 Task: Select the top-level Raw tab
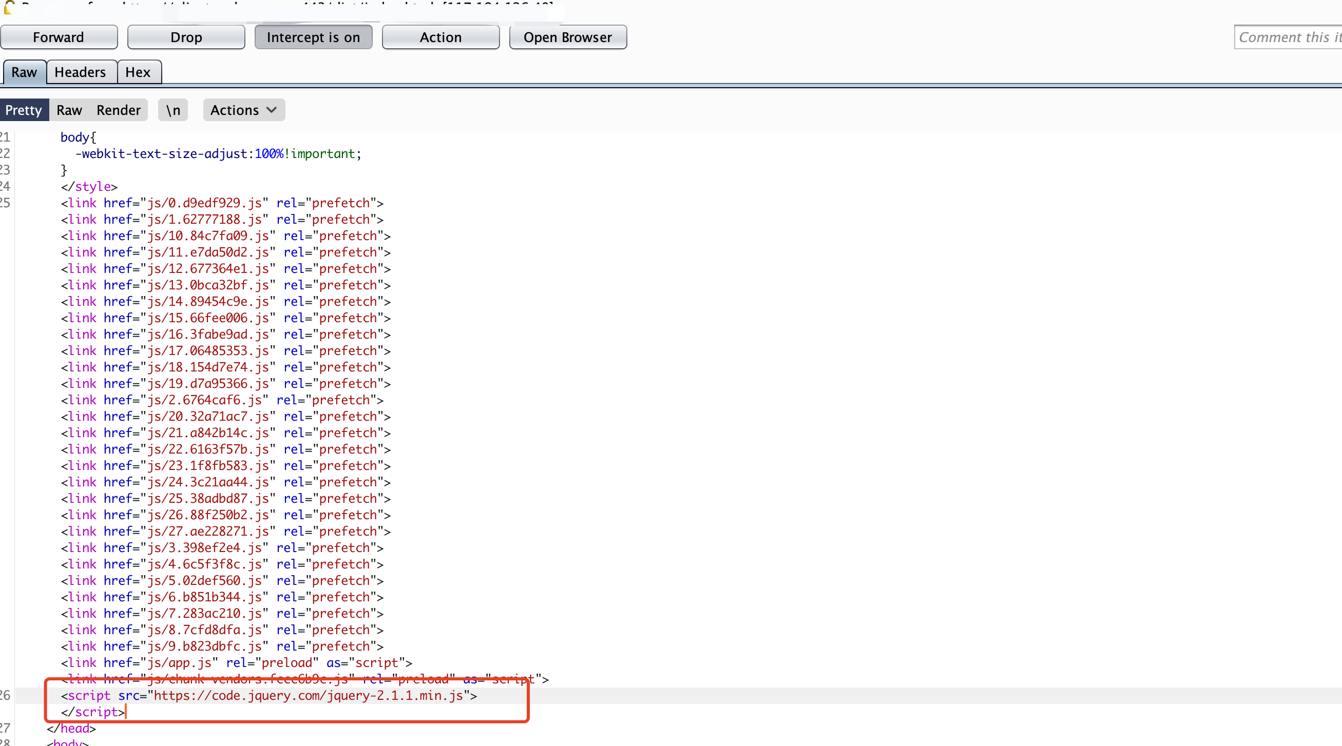pos(24,72)
